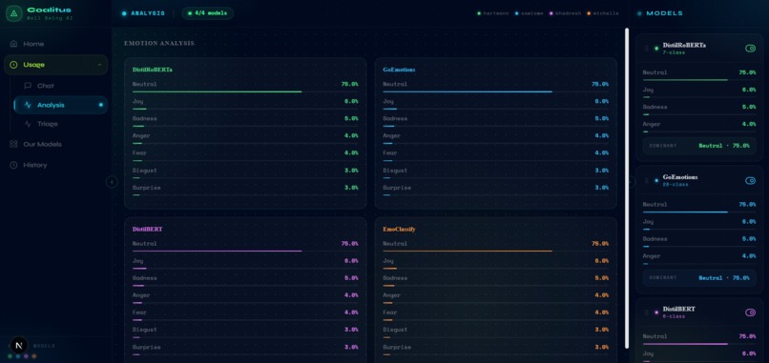Click EmoClassify card Neutral progress bar
769x363 pixels.
tap(496, 251)
